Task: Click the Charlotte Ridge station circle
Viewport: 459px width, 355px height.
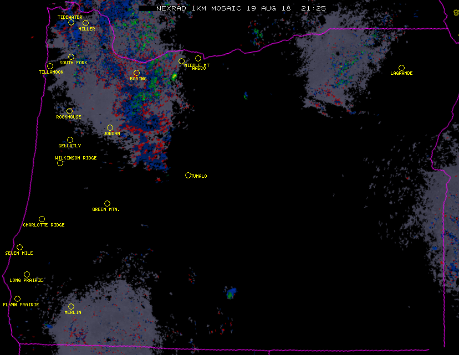Action: point(42,219)
